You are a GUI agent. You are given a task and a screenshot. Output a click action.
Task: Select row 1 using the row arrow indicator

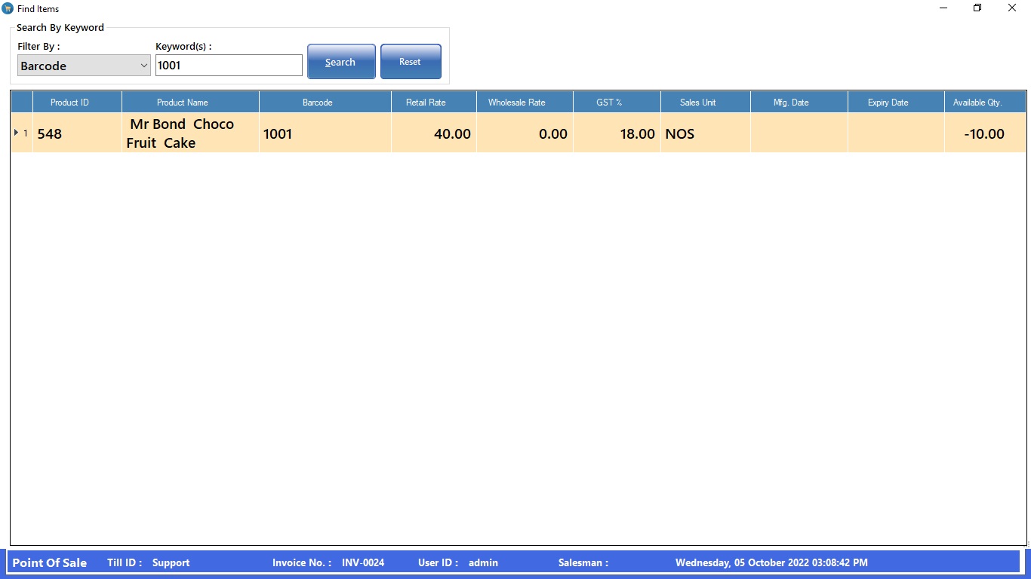[20, 133]
